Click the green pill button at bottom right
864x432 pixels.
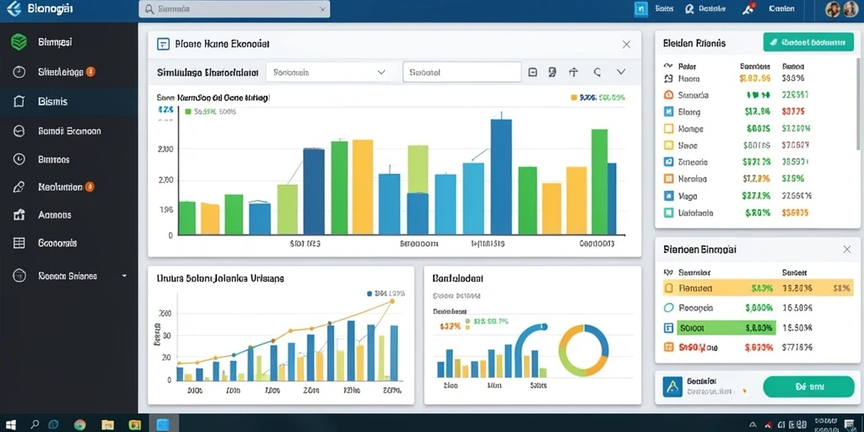coord(808,387)
